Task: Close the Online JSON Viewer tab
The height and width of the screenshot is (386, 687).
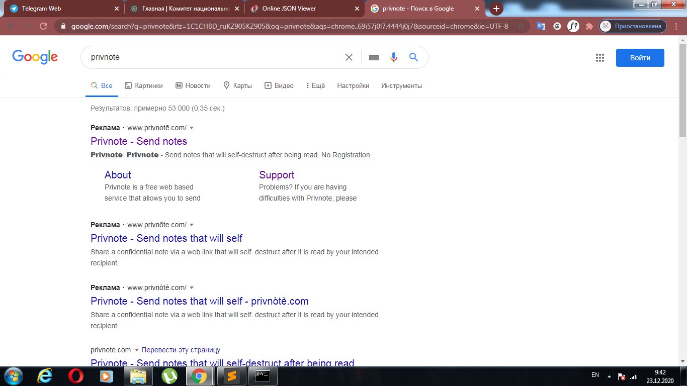Action: (x=358, y=9)
